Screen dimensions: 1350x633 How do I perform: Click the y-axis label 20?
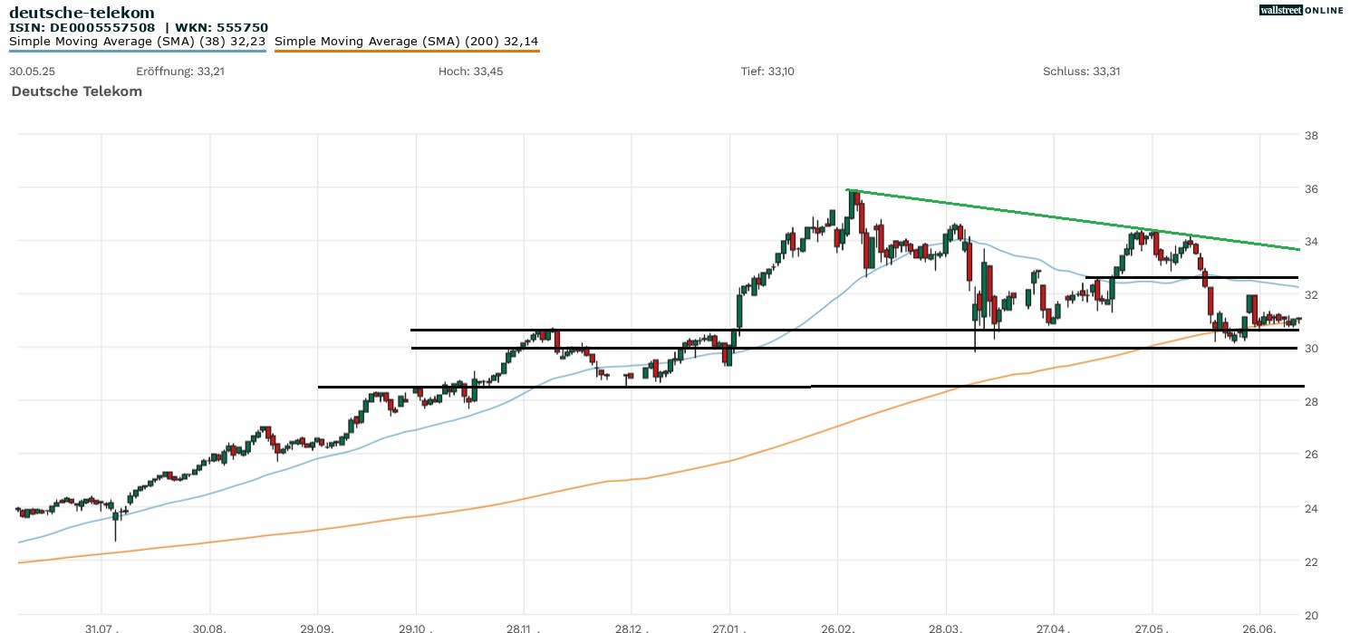[x=1310, y=614]
